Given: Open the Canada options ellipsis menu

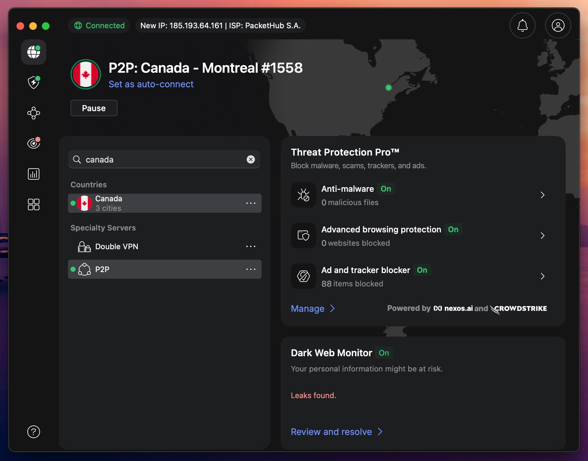Looking at the screenshot, I should pos(251,203).
